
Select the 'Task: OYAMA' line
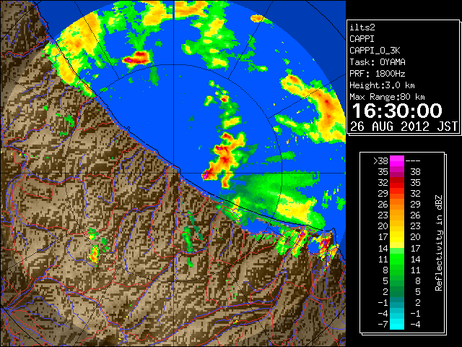(x=378, y=62)
